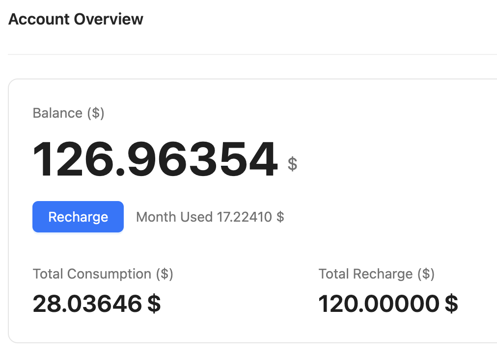Screen dimensions: 497x357
Task: Click the dollar sign after 28.03646
Action: pos(154,304)
